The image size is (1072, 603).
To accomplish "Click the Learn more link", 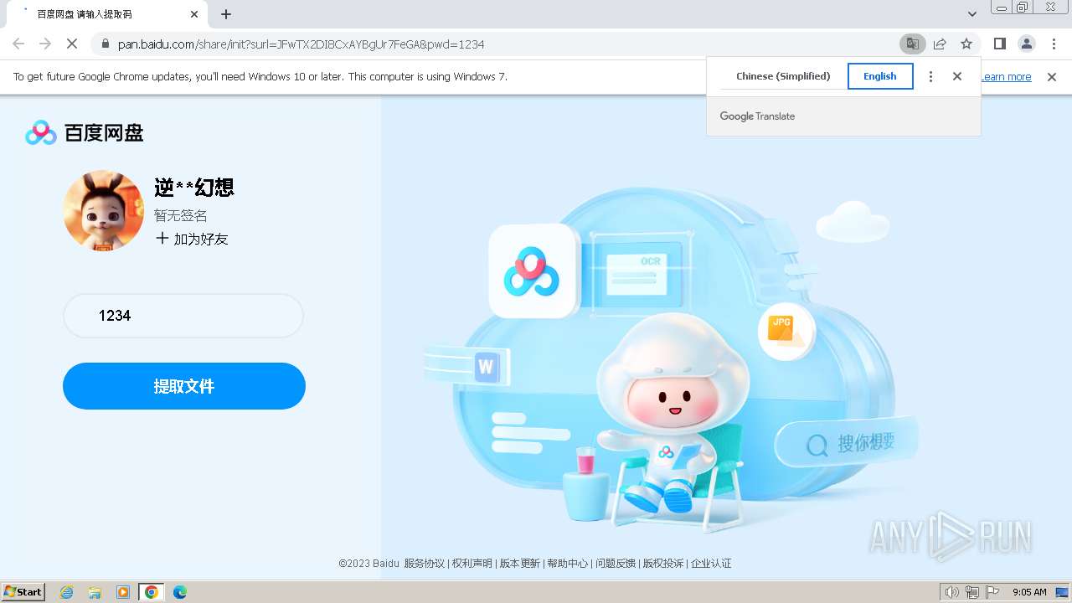I will pyautogui.click(x=1006, y=77).
